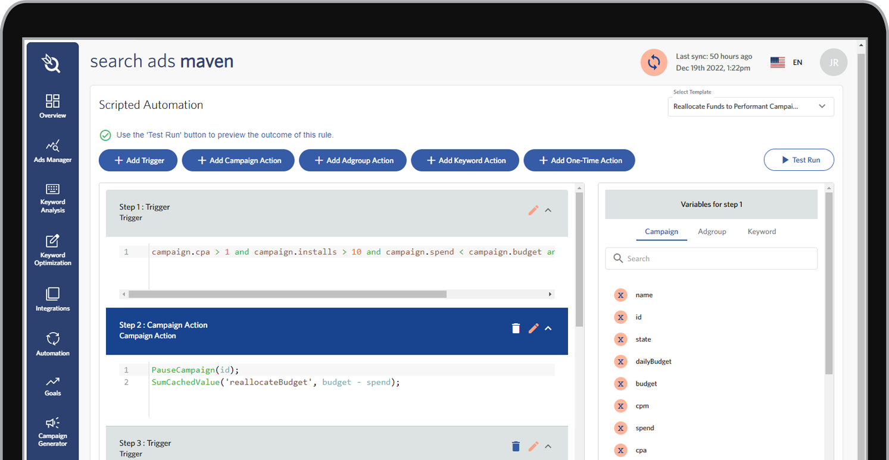Open Goals in sidebar
Viewport: 889px width, 460px height.
pos(52,386)
